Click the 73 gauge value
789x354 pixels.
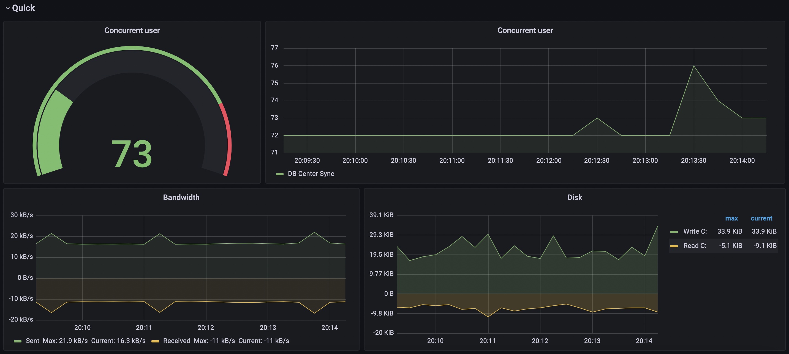click(131, 154)
